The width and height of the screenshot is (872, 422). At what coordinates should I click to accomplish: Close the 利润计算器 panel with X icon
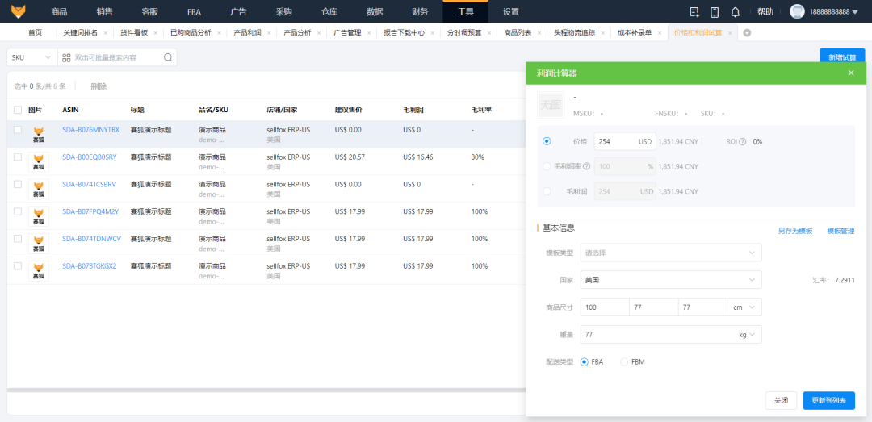[x=850, y=73]
